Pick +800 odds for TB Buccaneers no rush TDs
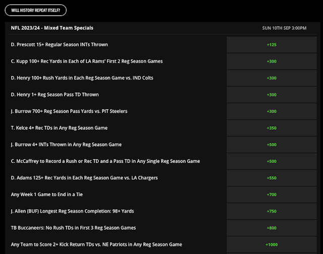This screenshot has height=254, width=323. pos(272,228)
